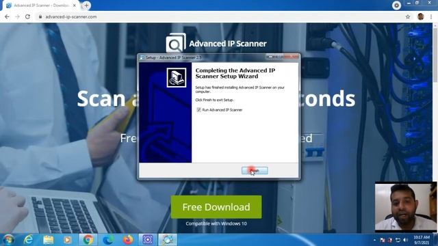Open the network tray icon
This screenshot has width=438, height=246.
pos(398,240)
